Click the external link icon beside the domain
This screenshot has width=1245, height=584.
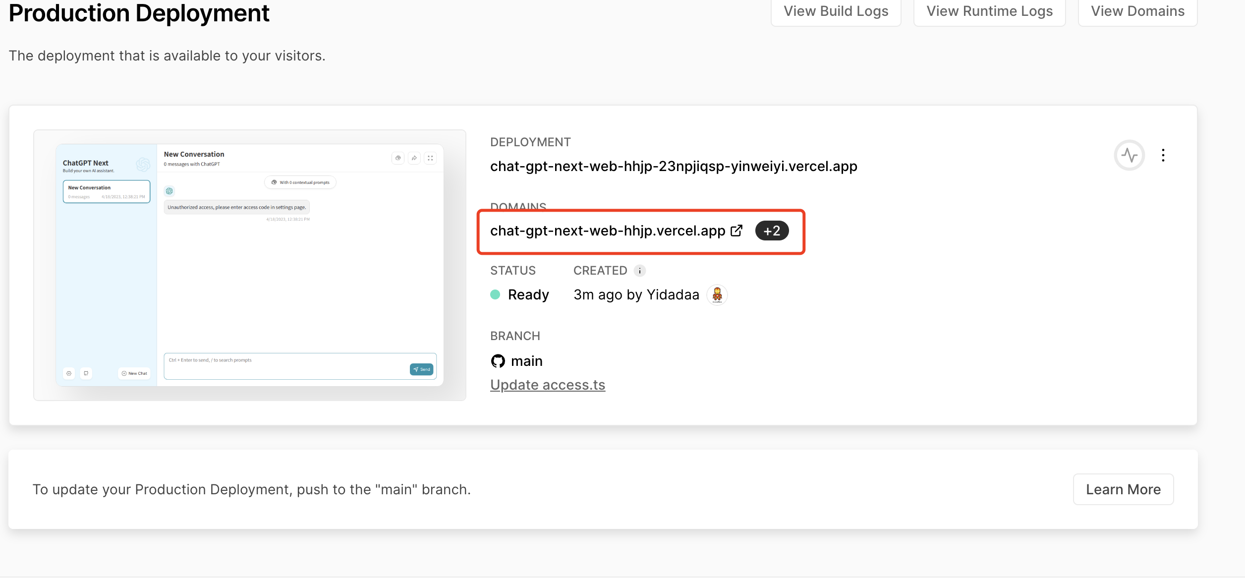(736, 231)
